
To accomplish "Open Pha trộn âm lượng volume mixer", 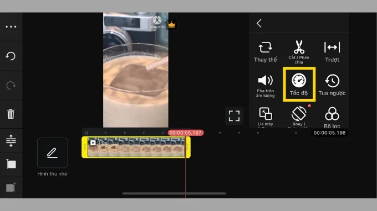I will pos(266,86).
